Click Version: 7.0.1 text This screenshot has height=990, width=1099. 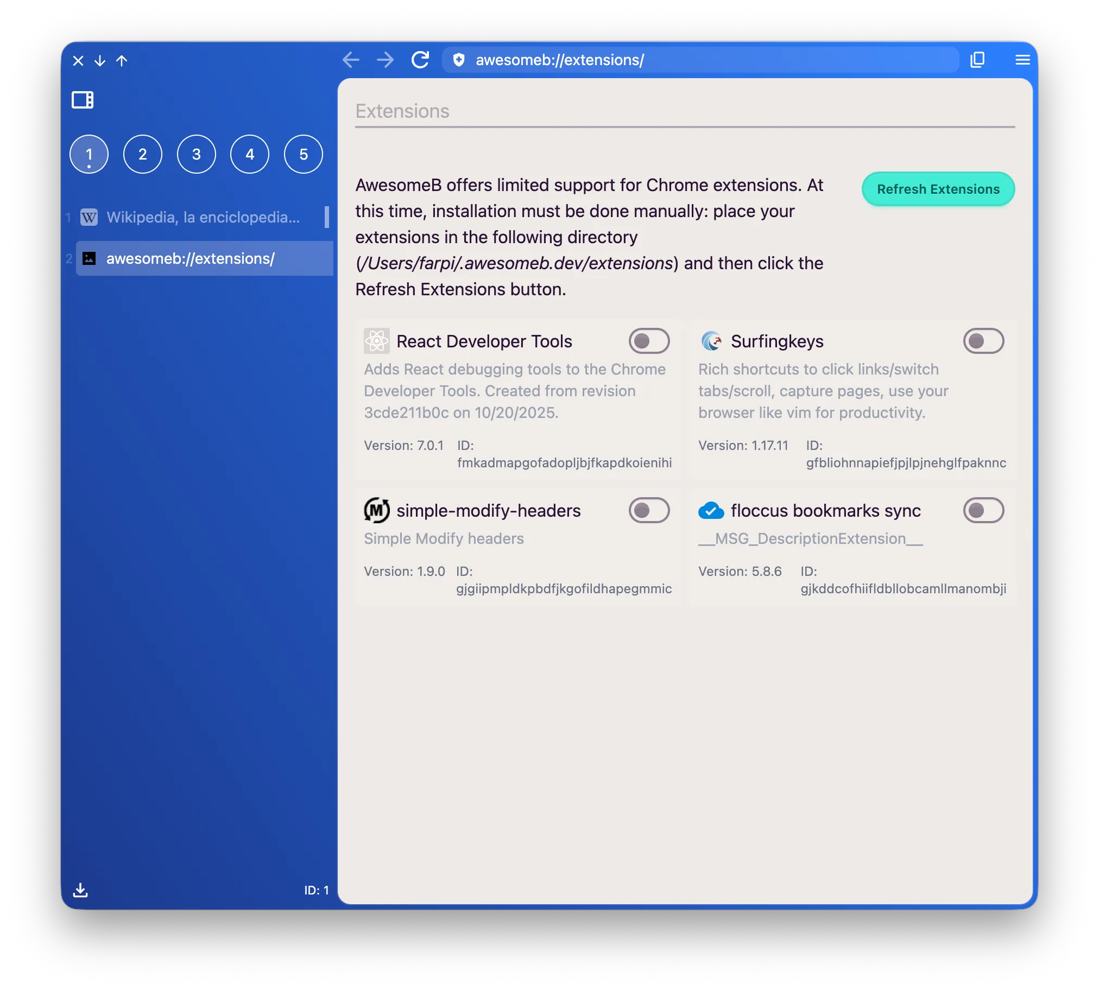tap(403, 446)
